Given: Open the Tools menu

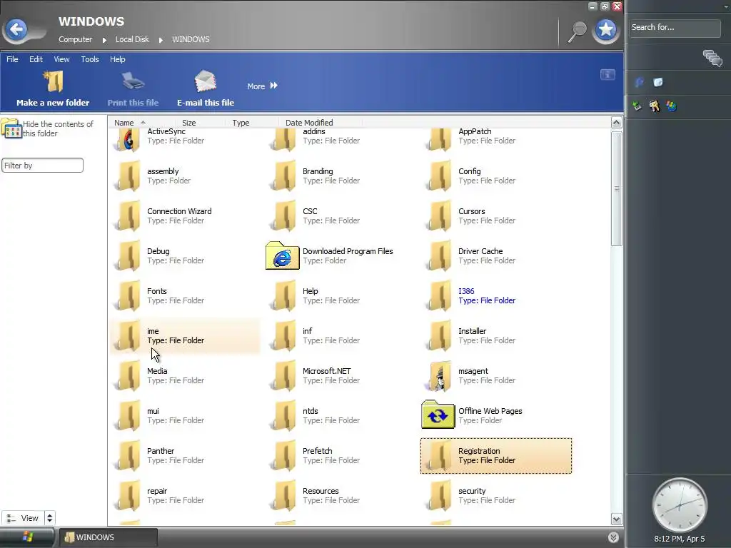Looking at the screenshot, I should (90, 59).
